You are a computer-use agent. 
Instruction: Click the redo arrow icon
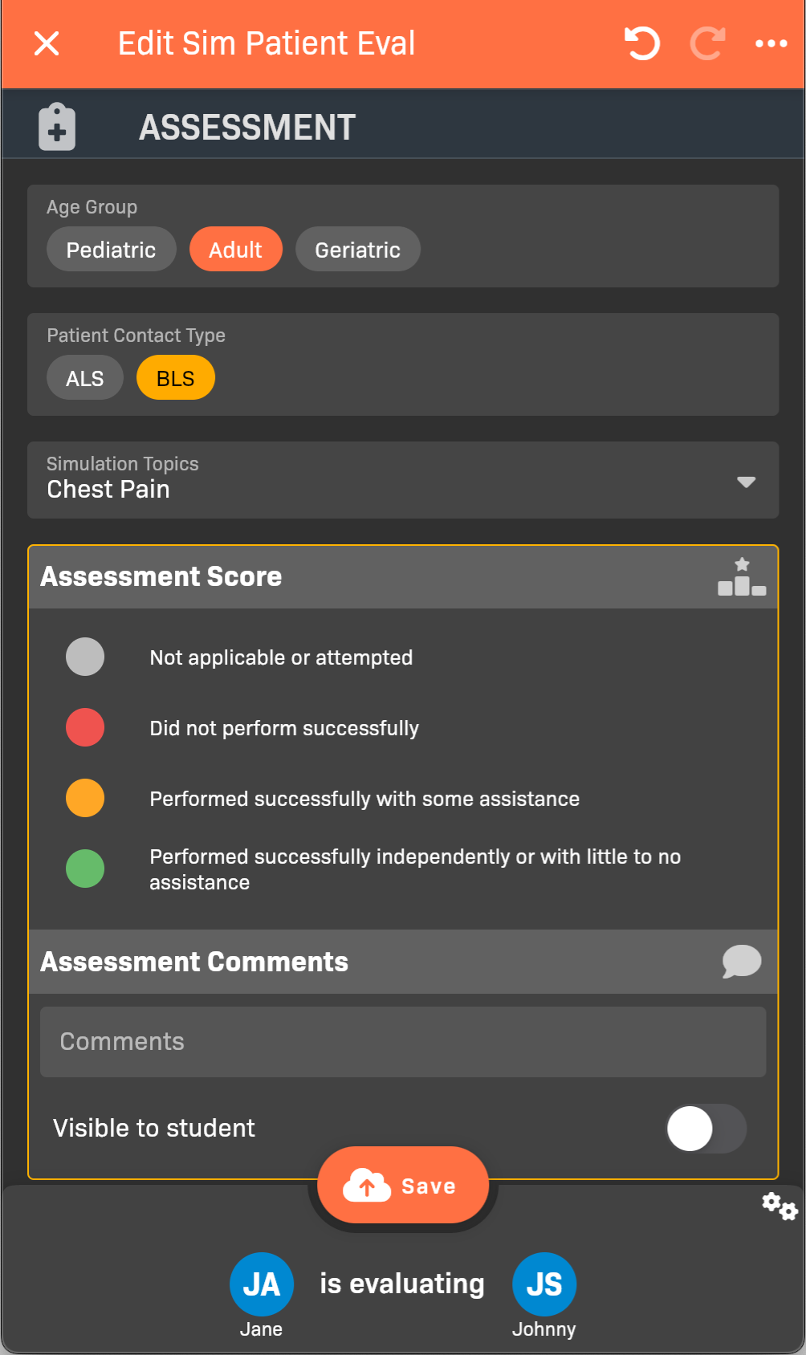coord(707,43)
